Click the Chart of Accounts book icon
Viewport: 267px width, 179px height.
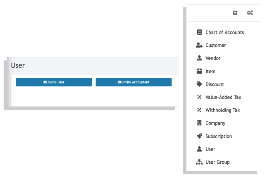pyautogui.click(x=199, y=32)
